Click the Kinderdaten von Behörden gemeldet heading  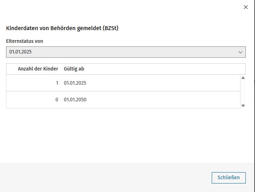click(62, 28)
